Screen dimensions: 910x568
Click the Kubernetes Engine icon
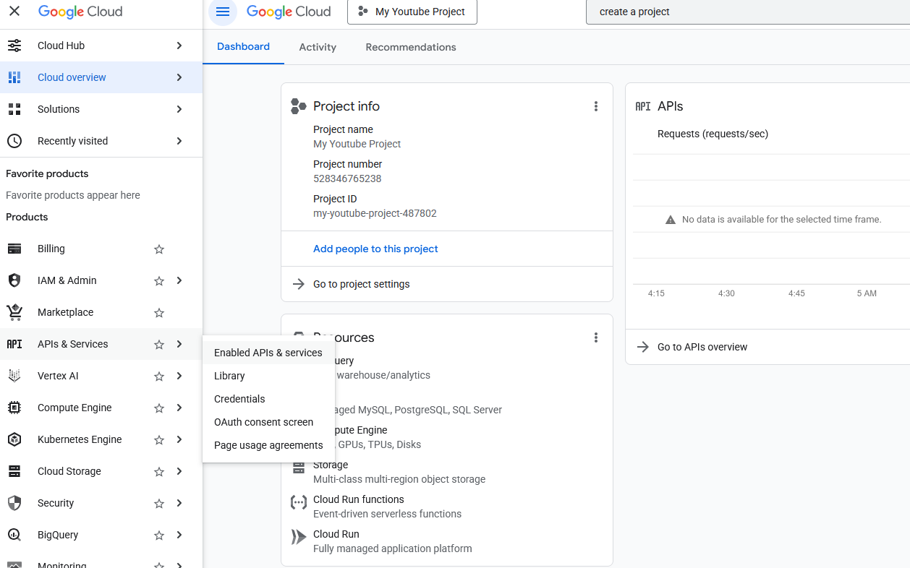[x=14, y=439]
